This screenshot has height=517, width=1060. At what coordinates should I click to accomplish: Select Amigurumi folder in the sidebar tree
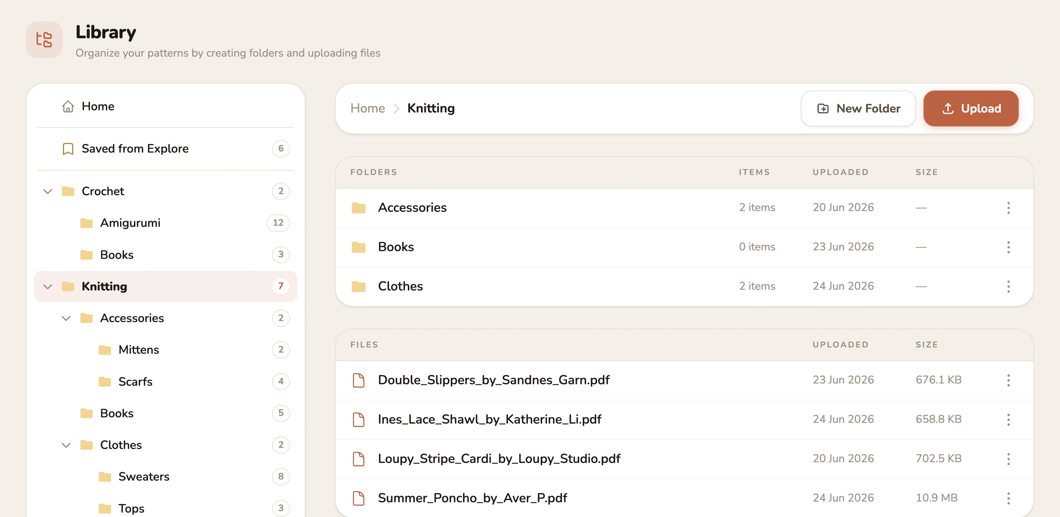(x=165, y=223)
